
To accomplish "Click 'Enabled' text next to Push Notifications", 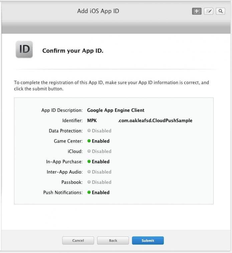I will [x=101, y=192].
